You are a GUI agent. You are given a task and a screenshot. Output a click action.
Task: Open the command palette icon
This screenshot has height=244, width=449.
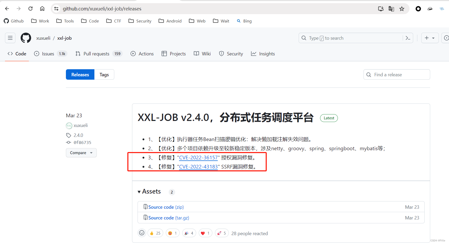[408, 38]
